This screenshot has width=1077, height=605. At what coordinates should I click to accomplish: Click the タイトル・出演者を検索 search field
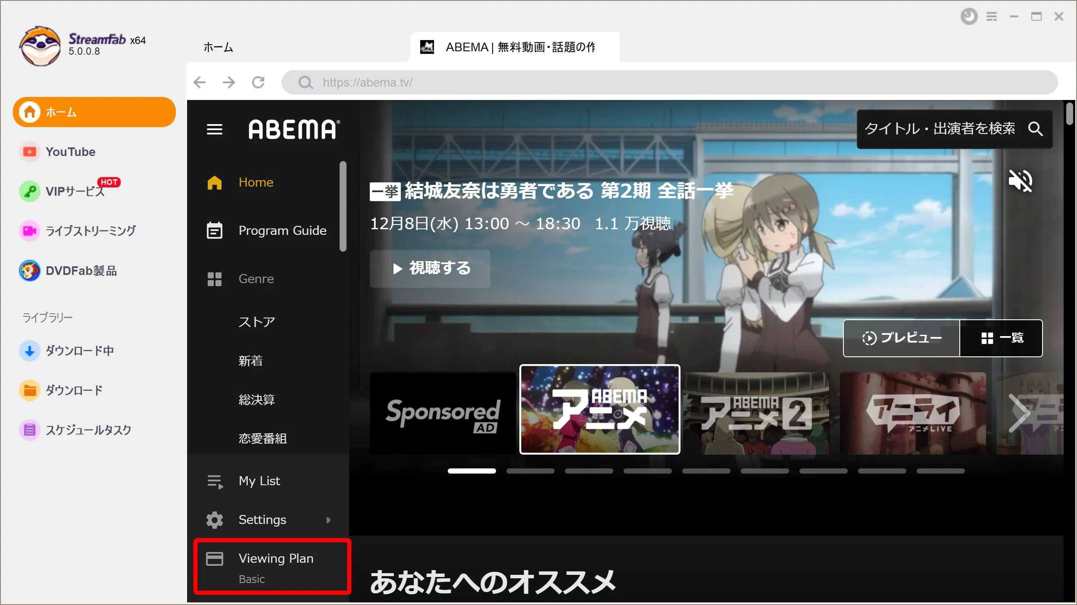(955, 129)
